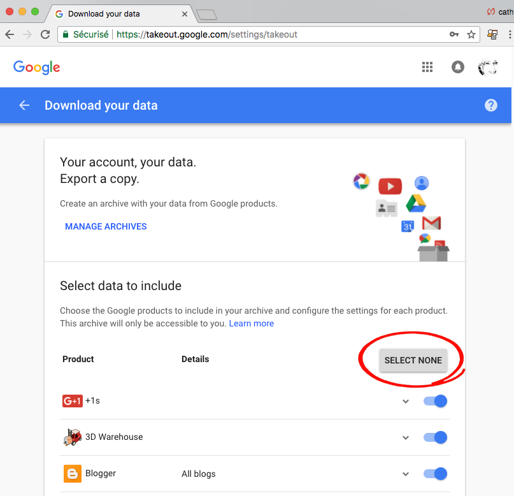Turn off the +1s toggle
This screenshot has width=514, height=496.
[x=435, y=401]
